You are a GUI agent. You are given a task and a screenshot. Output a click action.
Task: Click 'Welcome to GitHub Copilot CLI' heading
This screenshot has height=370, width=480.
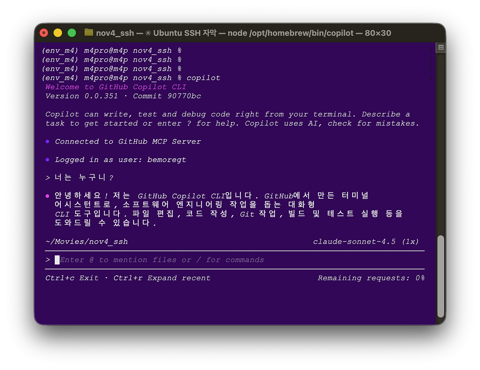[x=116, y=87]
